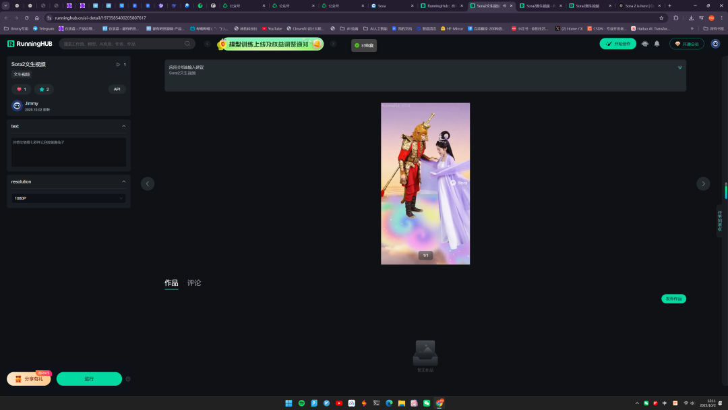
Task: Open the Telegram bookmark
Action: coord(43,28)
